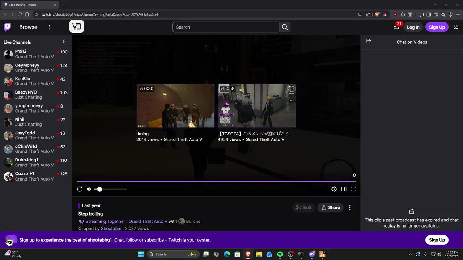
Task: Reload the page in the browser
Action: click(x=20, y=14)
